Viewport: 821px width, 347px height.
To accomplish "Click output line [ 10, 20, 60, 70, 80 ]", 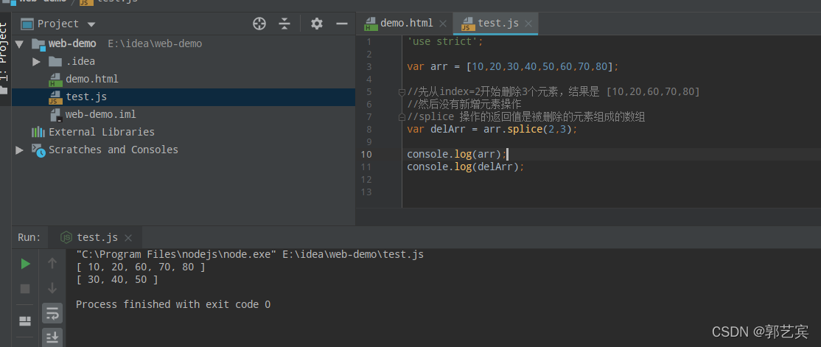I will click(x=140, y=267).
